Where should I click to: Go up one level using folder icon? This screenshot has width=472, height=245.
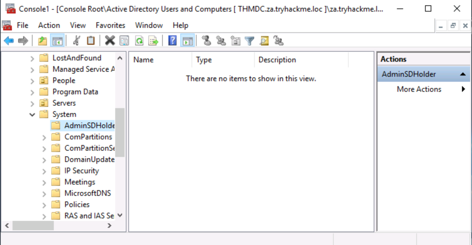(42, 41)
